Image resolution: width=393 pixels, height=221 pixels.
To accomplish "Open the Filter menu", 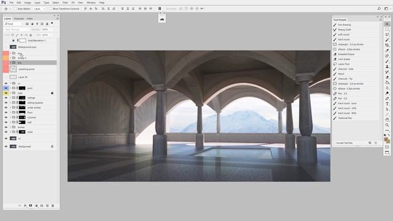I will 65,2.
